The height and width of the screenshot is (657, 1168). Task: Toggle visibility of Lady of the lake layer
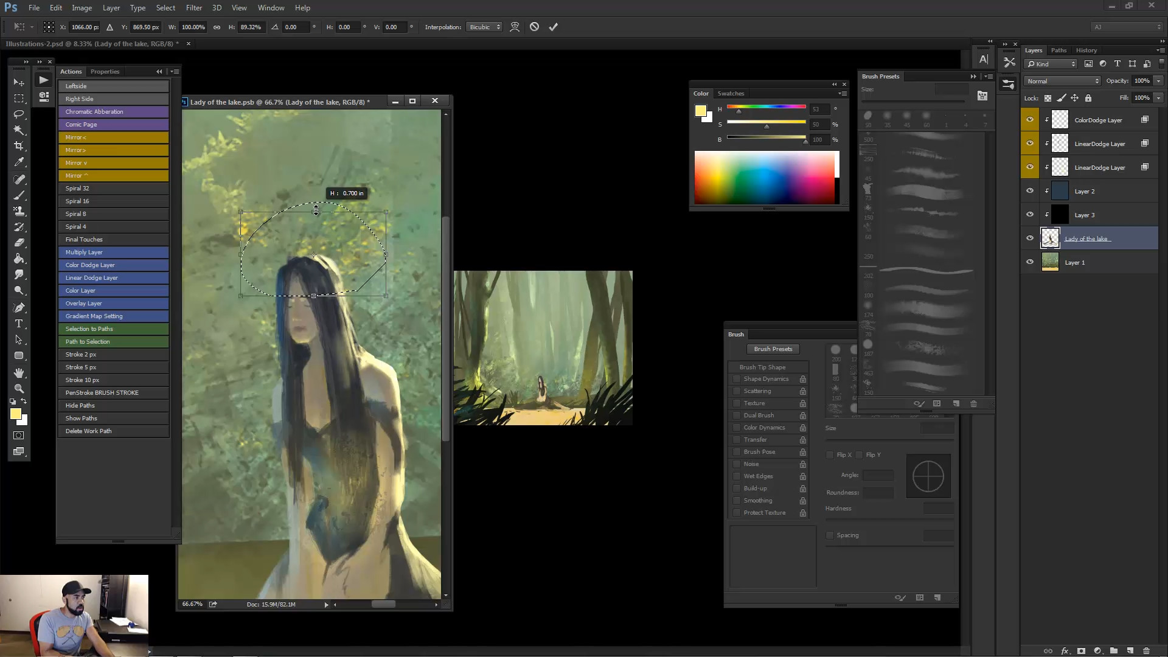pyautogui.click(x=1030, y=238)
